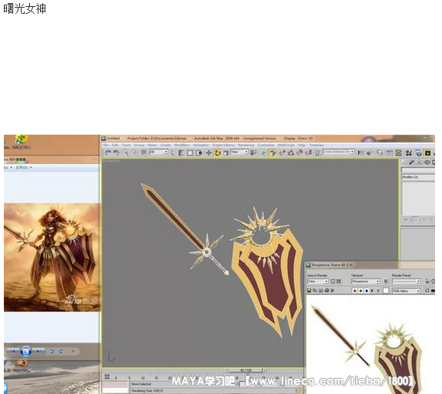Click the Undo arrow in 3ds Max toolbar

tap(108, 152)
